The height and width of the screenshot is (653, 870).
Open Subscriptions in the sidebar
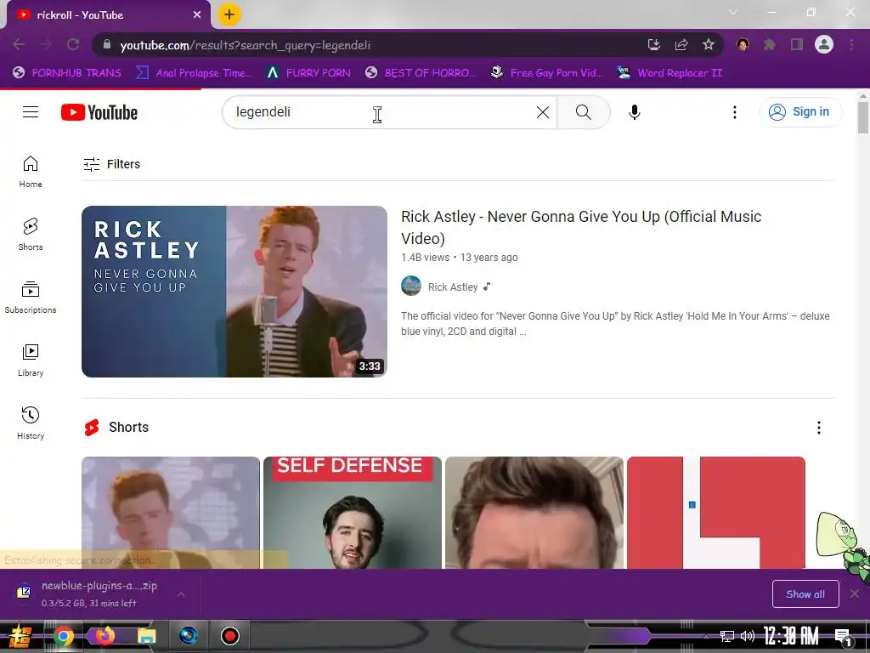tap(31, 298)
